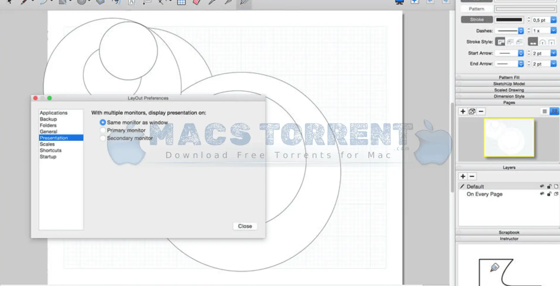The height and width of the screenshot is (286, 560).
Task: Delete selected page using Pages minus icon
Action: click(481, 111)
